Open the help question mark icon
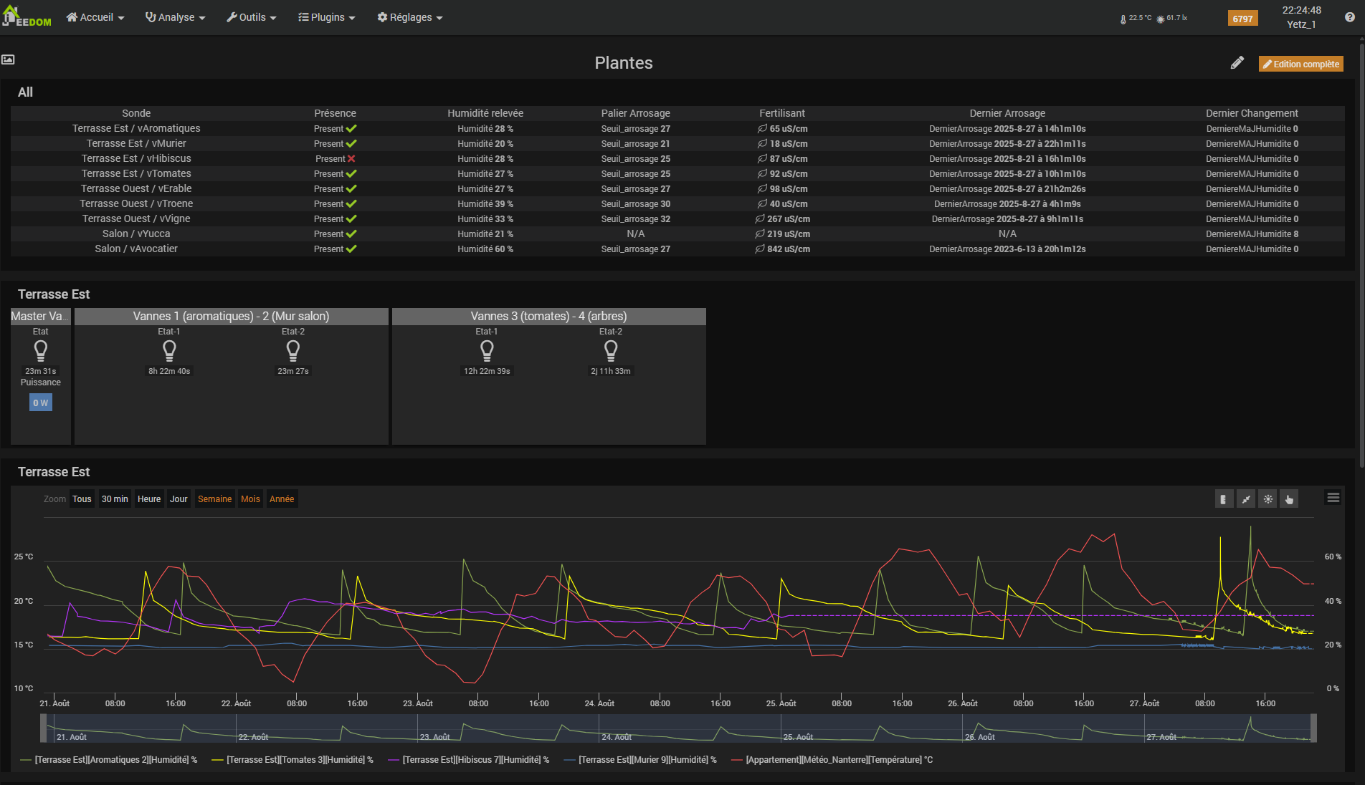 click(1349, 17)
